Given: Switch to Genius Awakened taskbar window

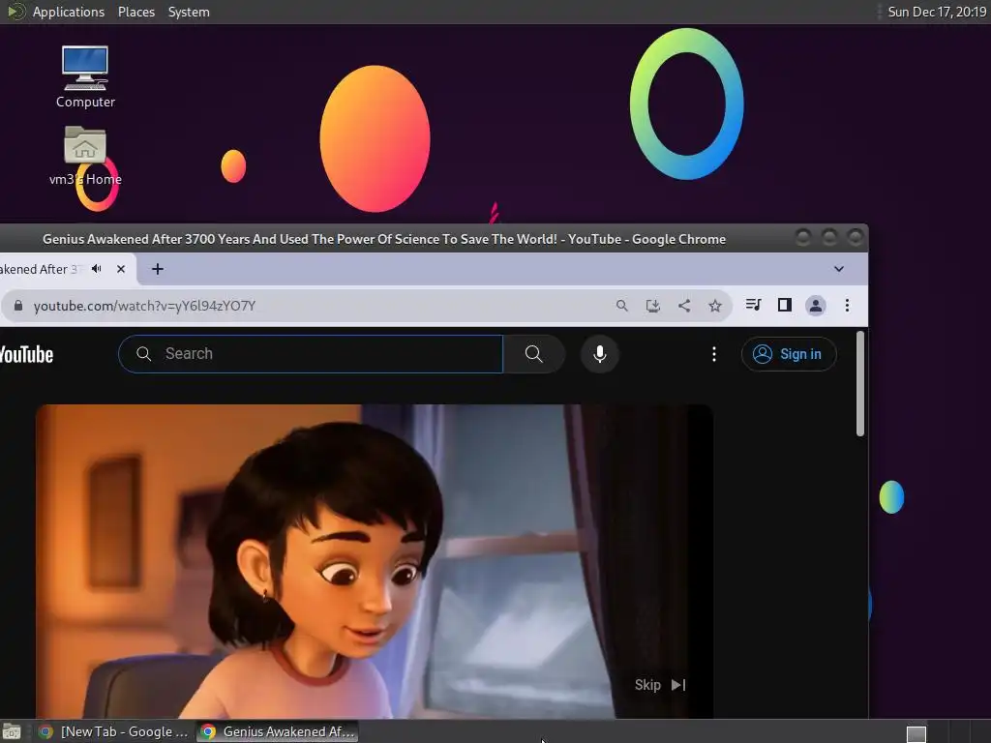Looking at the screenshot, I should tap(278, 731).
